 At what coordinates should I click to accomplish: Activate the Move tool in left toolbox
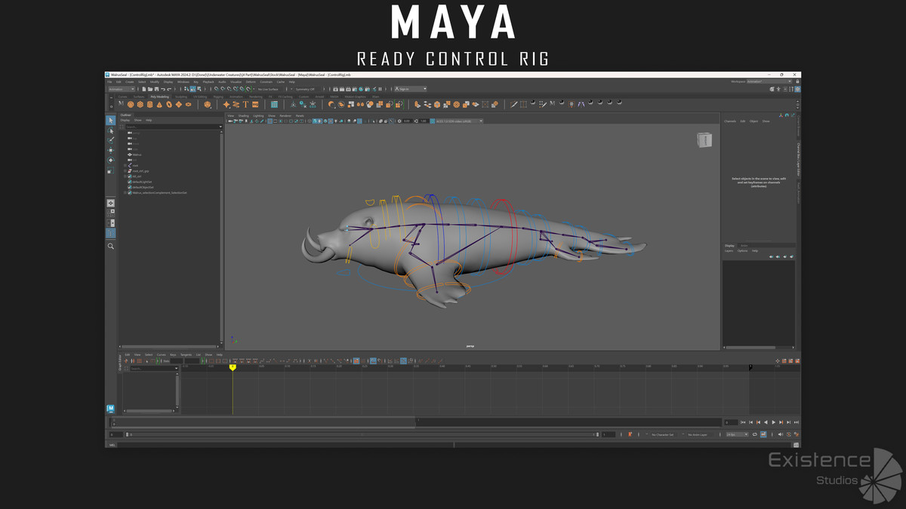(110, 150)
